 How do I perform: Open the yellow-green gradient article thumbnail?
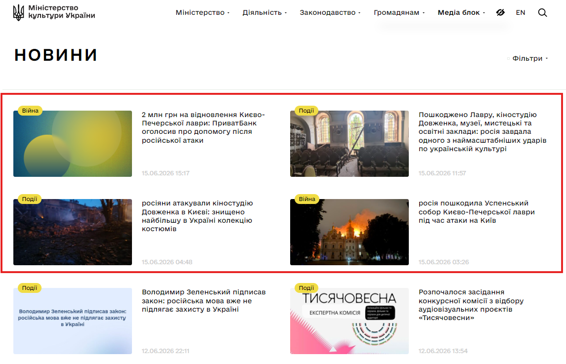[x=73, y=144]
